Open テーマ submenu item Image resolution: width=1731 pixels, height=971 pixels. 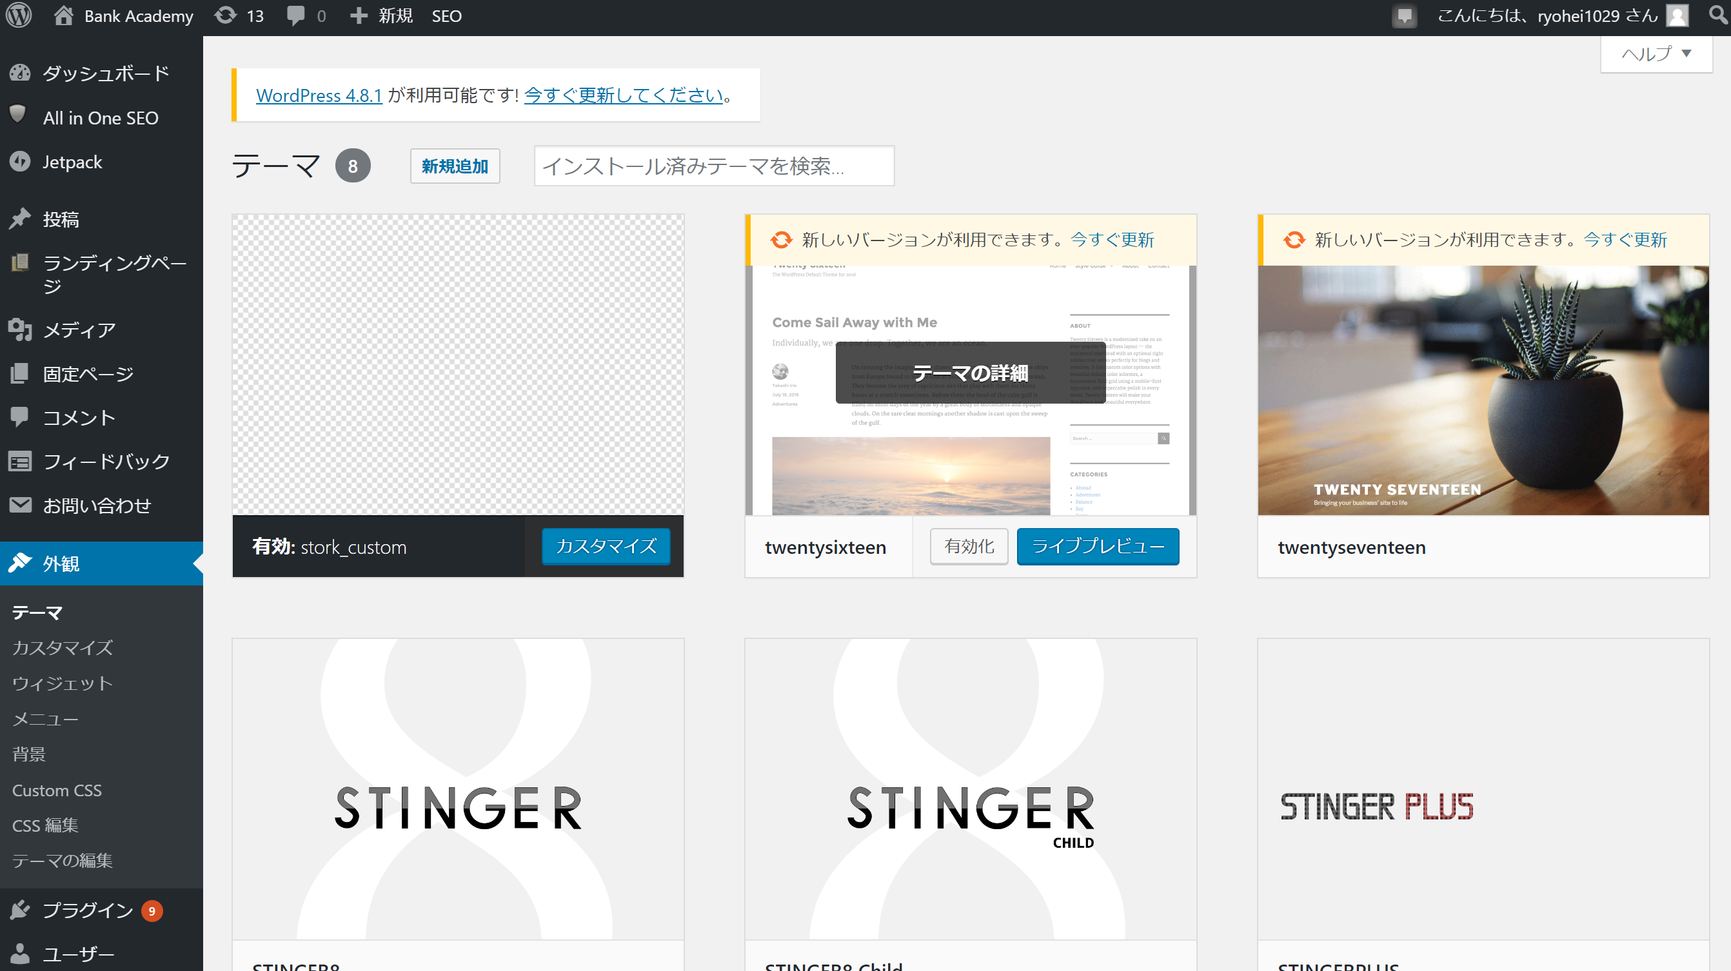[37, 612]
